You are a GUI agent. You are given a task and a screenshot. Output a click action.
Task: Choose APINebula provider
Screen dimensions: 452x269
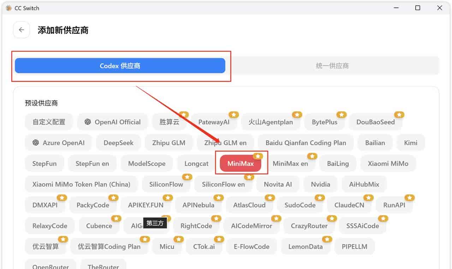pyautogui.click(x=198, y=205)
